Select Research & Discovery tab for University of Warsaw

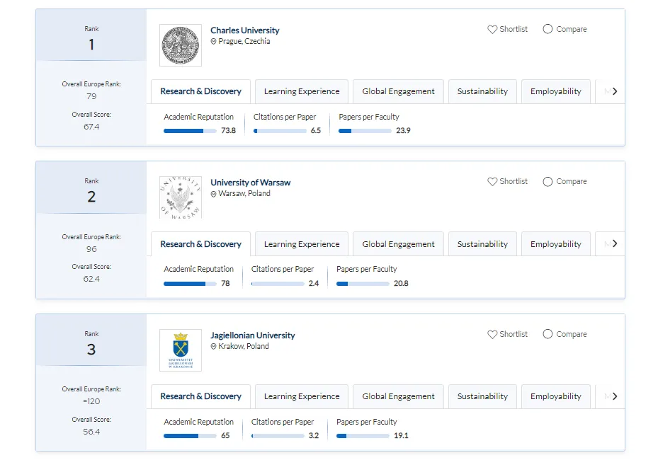(200, 244)
